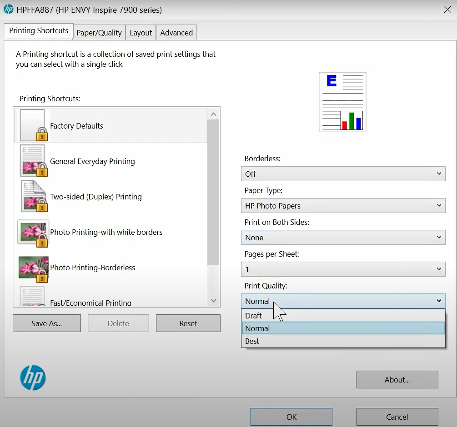Image resolution: width=457 pixels, height=427 pixels.
Task: Pick Fast/Economical Printing label
Action: [90, 303]
